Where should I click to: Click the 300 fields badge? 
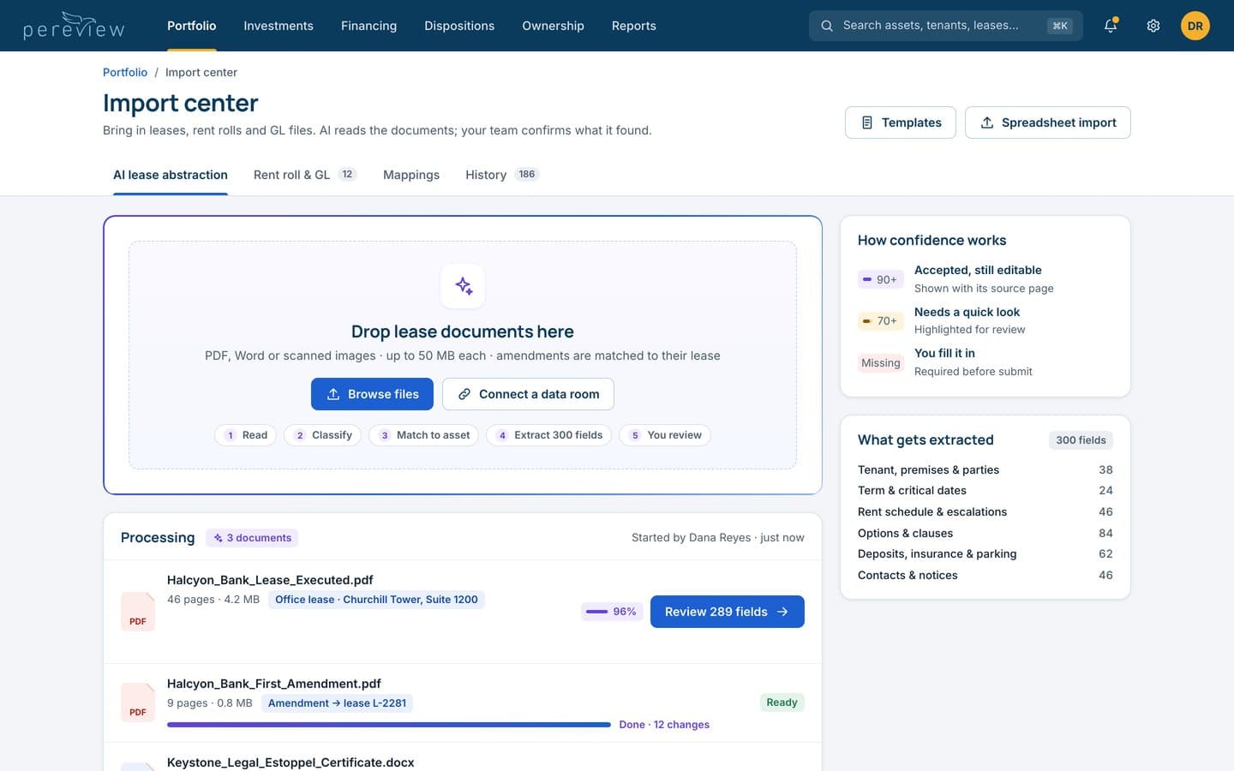(x=1081, y=440)
